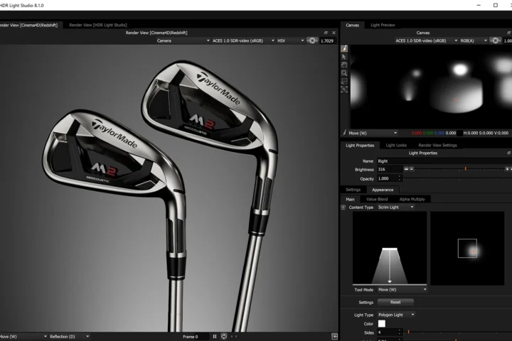Select the hand pan tool in Canvas toolbar
512x341 pixels.
click(344, 65)
